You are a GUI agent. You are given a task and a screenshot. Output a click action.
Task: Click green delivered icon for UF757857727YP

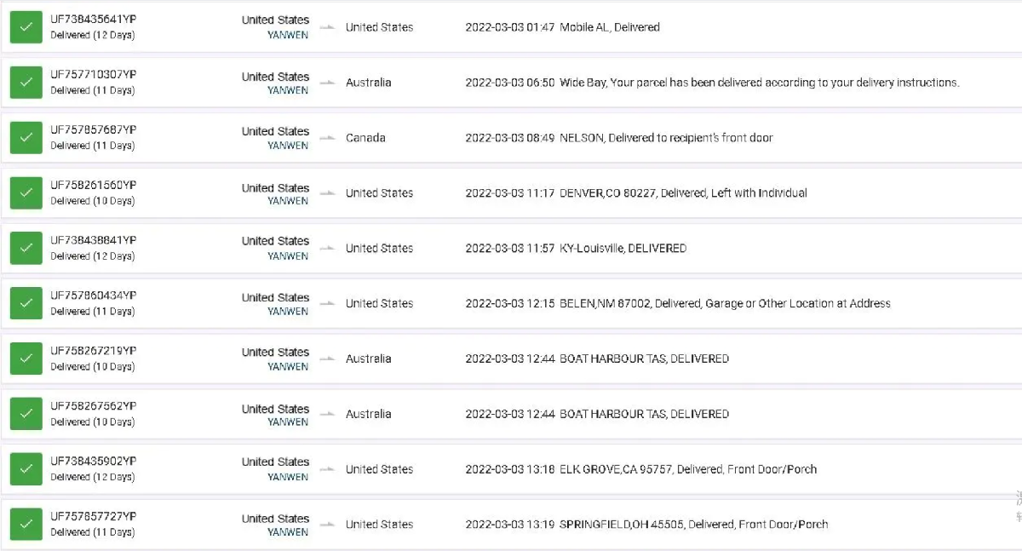(26, 525)
